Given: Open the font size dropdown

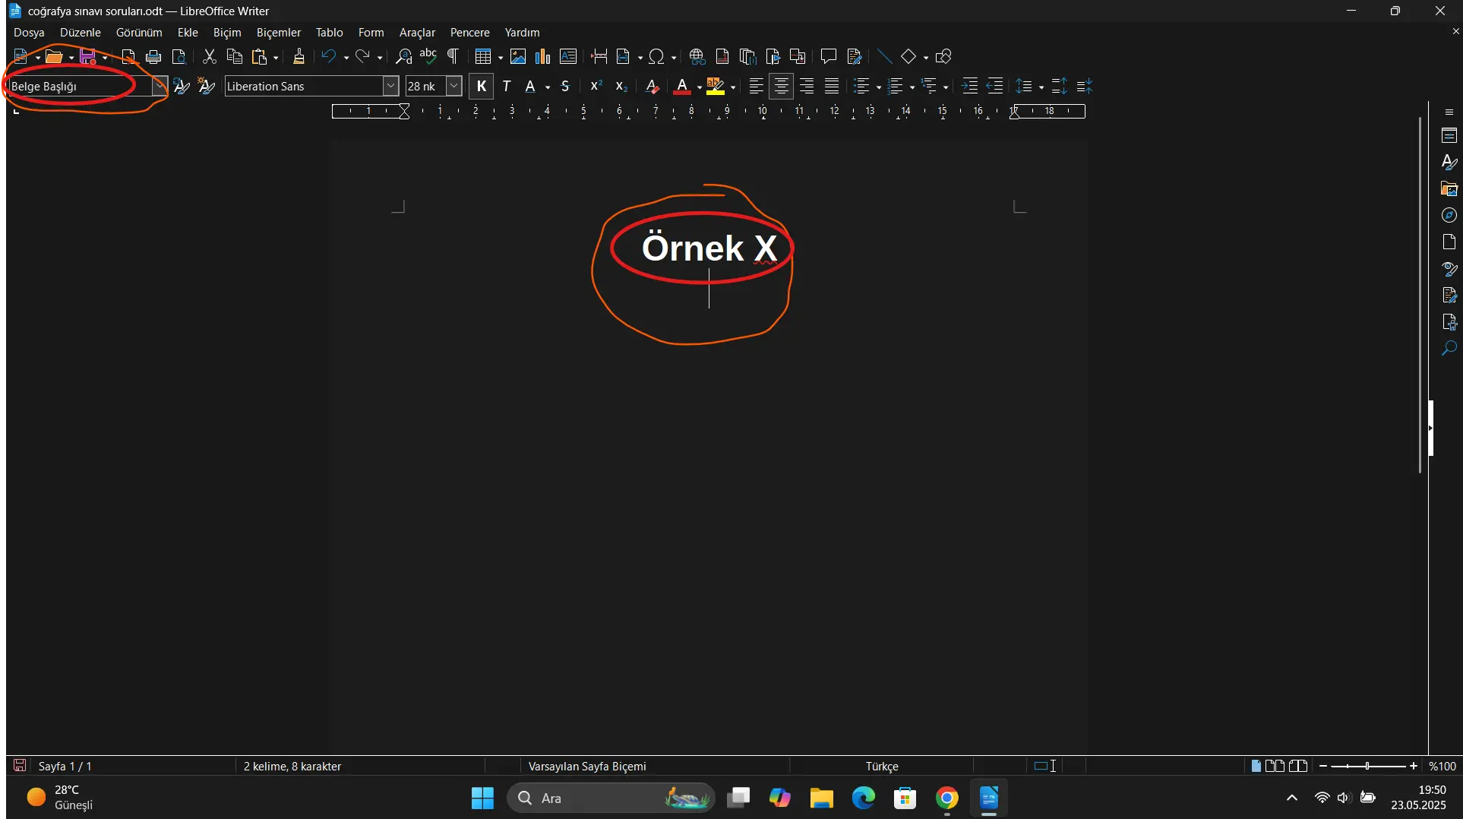Looking at the screenshot, I should pos(453,87).
